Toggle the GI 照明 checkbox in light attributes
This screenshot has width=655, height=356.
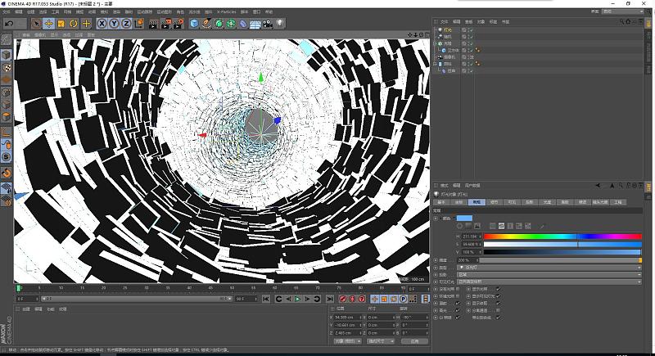pyautogui.click(x=456, y=317)
